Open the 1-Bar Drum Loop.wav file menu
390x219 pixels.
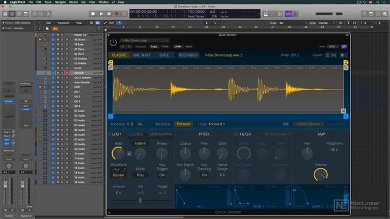pos(224,55)
